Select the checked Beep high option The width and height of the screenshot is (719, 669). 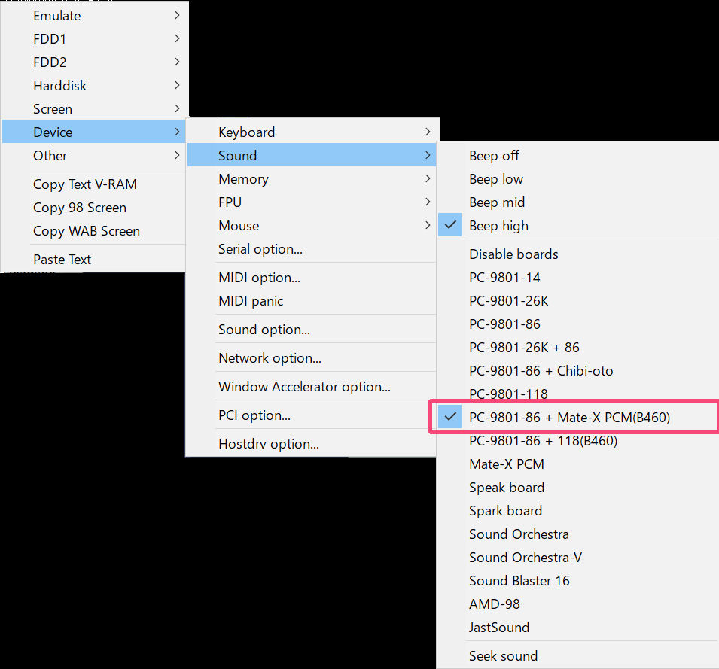coord(578,226)
